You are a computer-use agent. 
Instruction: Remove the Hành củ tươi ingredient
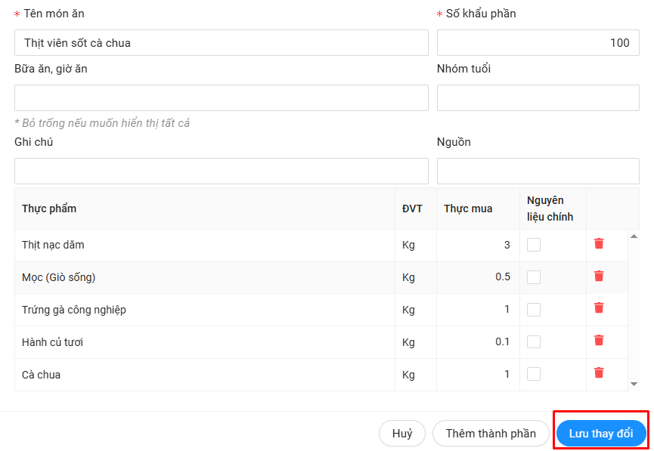pyautogui.click(x=599, y=340)
